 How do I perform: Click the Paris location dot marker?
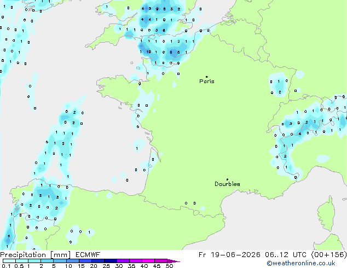tap(207, 77)
